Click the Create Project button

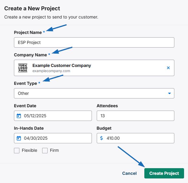point(164,173)
